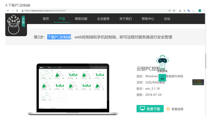Click the 云锁PC控制端 product heading
The width and height of the screenshot is (211, 123).
[x=151, y=69]
